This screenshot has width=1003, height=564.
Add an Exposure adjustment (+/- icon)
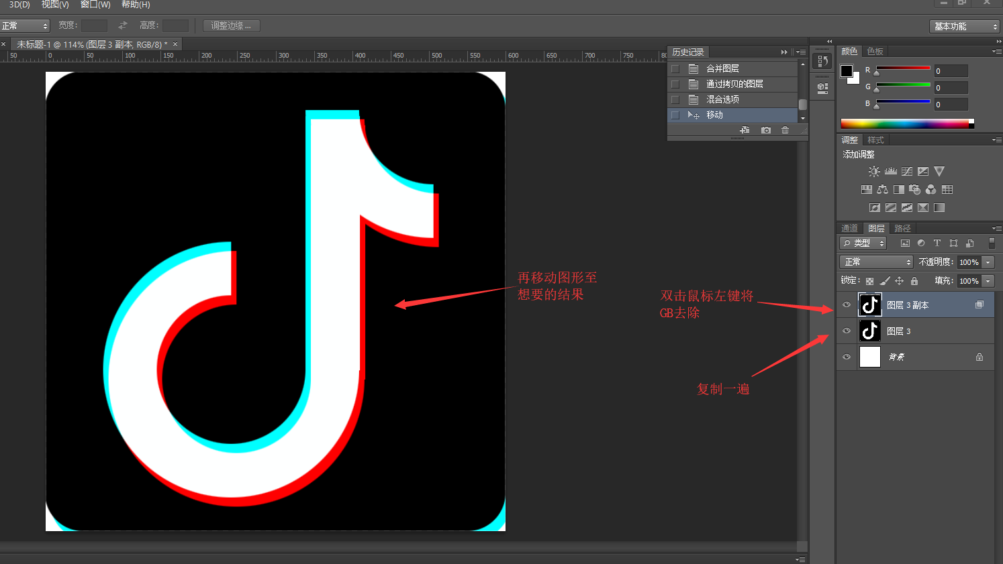pyautogui.click(x=923, y=172)
